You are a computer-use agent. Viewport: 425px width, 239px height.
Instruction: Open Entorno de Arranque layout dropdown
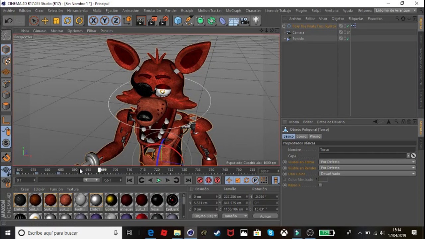[x=395, y=11]
